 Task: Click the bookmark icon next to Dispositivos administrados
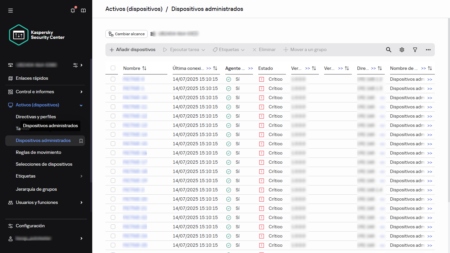coord(81,141)
